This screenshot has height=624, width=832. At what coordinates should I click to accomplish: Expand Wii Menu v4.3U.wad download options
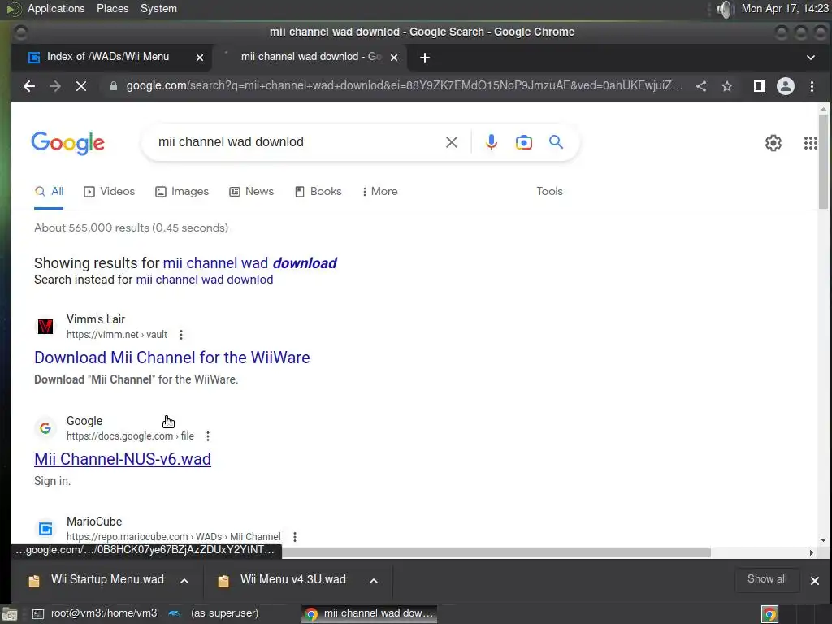click(x=374, y=581)
